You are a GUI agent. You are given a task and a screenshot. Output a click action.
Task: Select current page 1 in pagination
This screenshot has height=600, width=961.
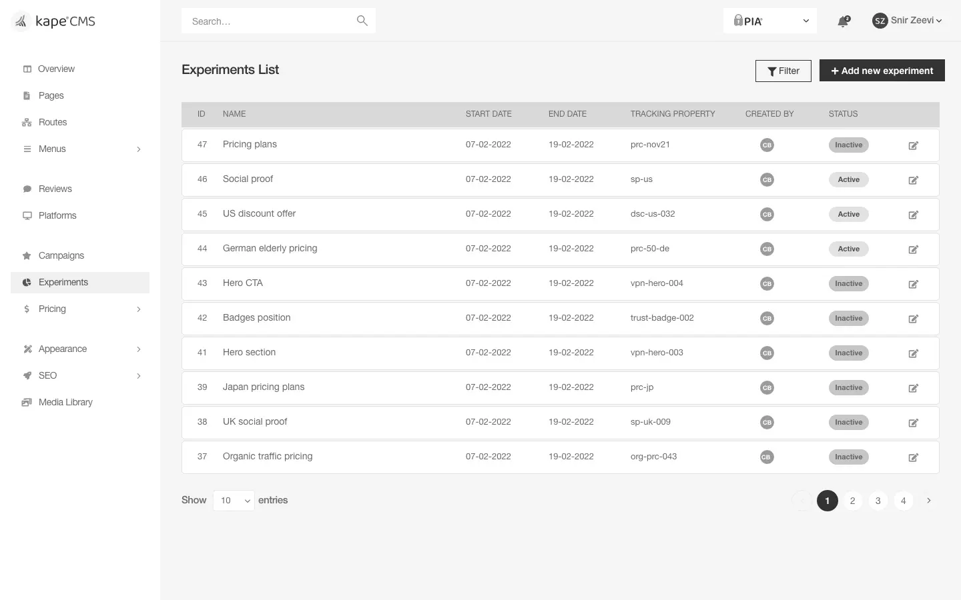coord(827,501)
